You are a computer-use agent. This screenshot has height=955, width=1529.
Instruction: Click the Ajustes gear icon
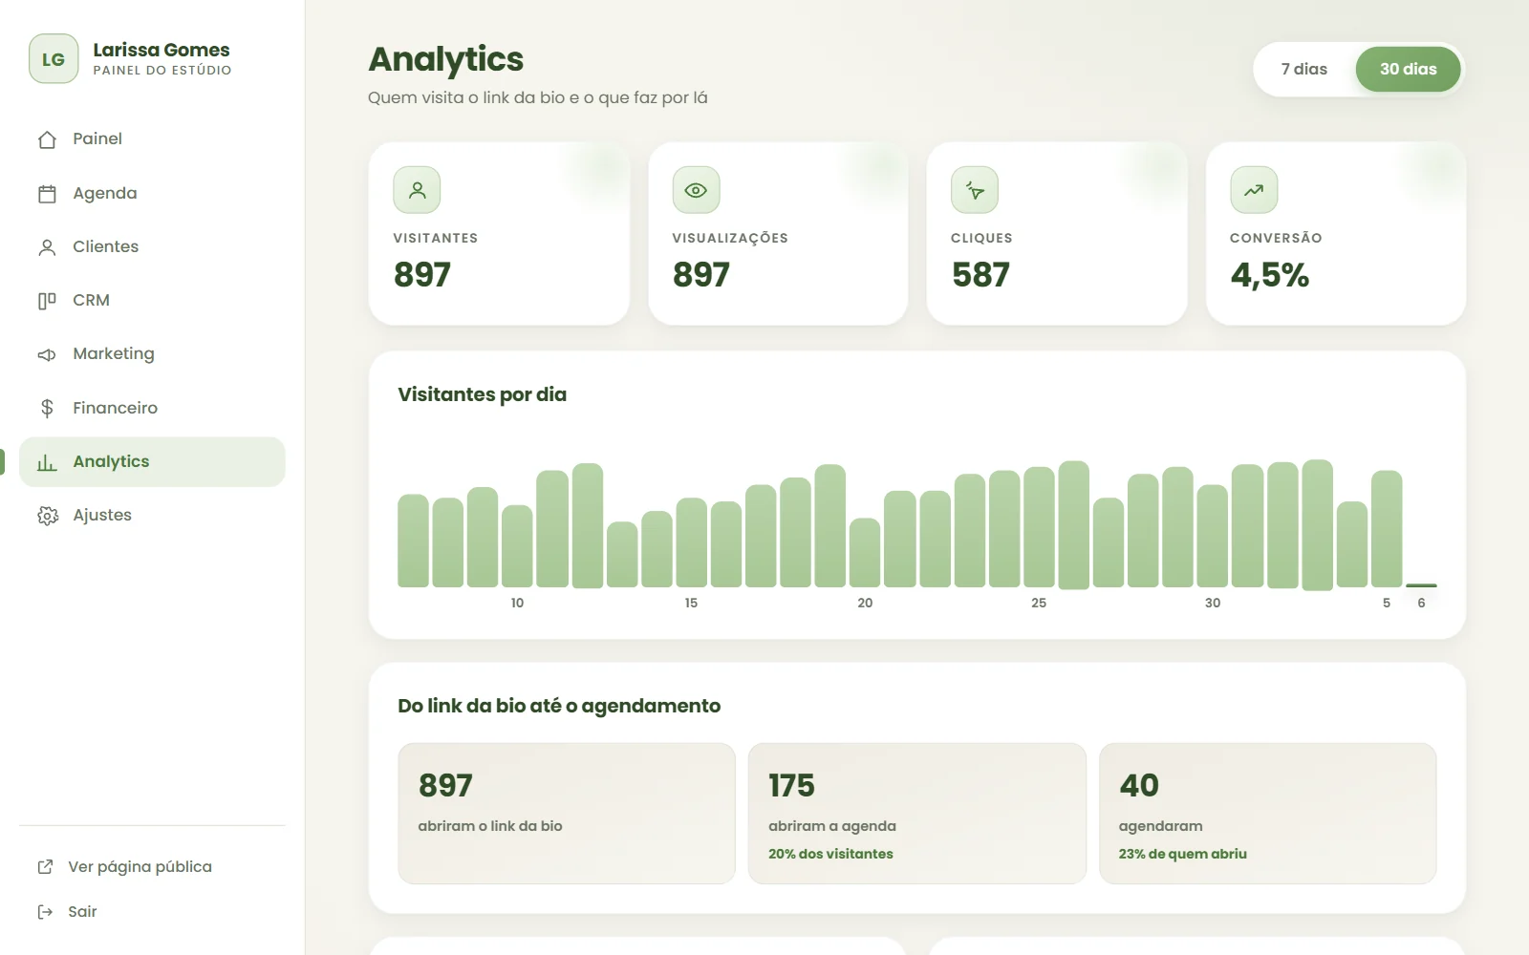(x=47, y=516)
